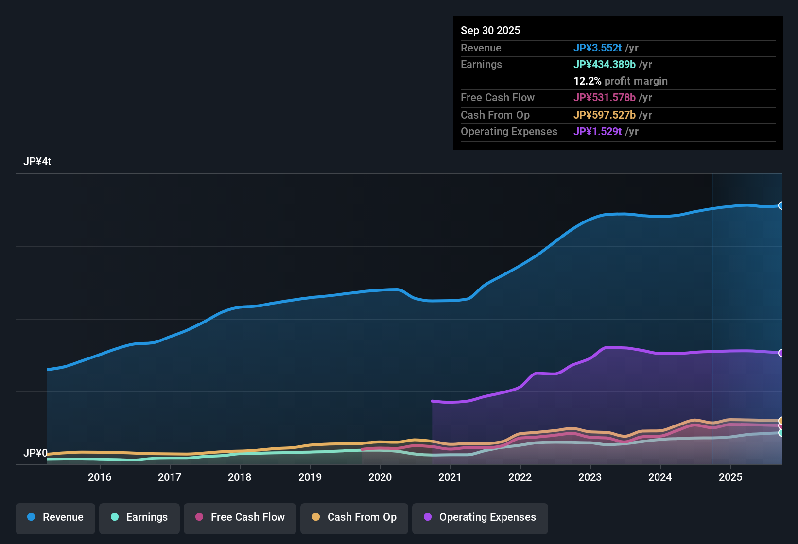Click the Revenue legend dot icon
The width and height of the screenshot is (798, 544).
[31, 517]
